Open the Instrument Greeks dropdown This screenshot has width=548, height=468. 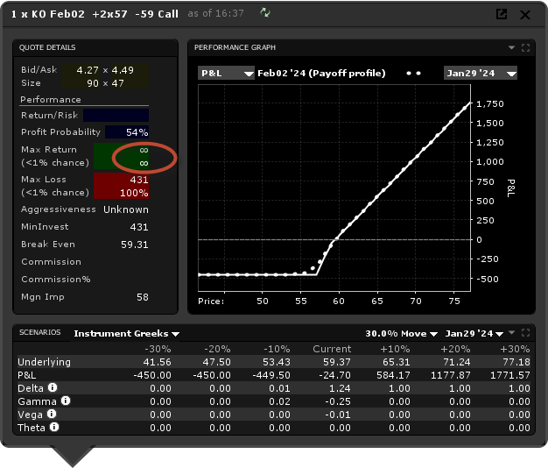[x=126, y=333]
